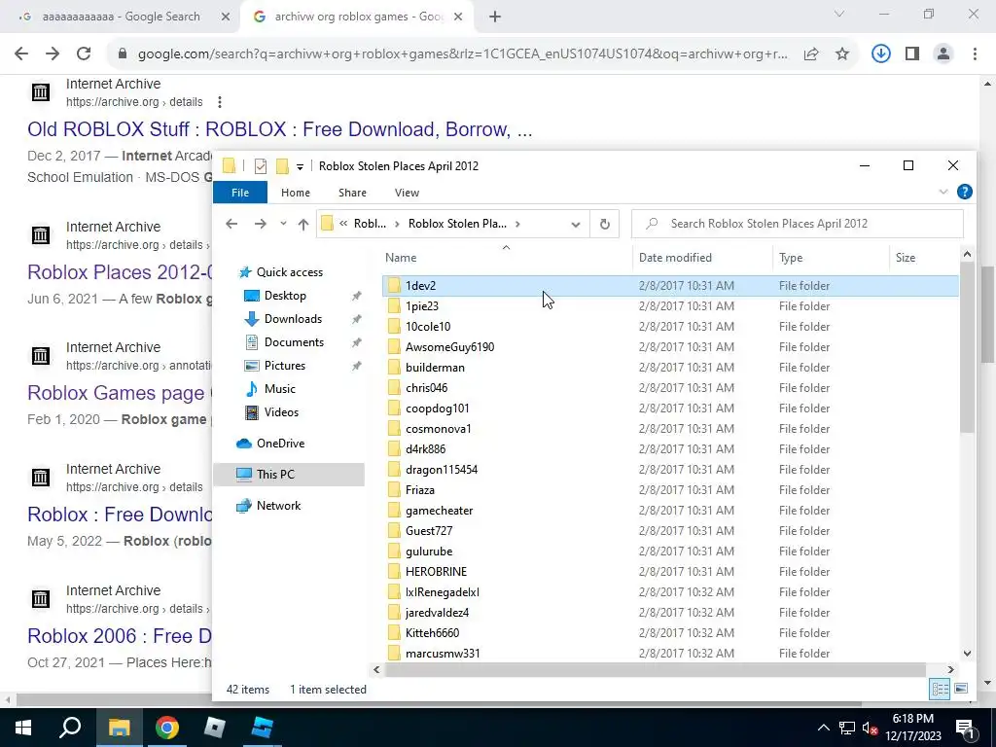Switch to Share ribbon tab

pos(352,193)
